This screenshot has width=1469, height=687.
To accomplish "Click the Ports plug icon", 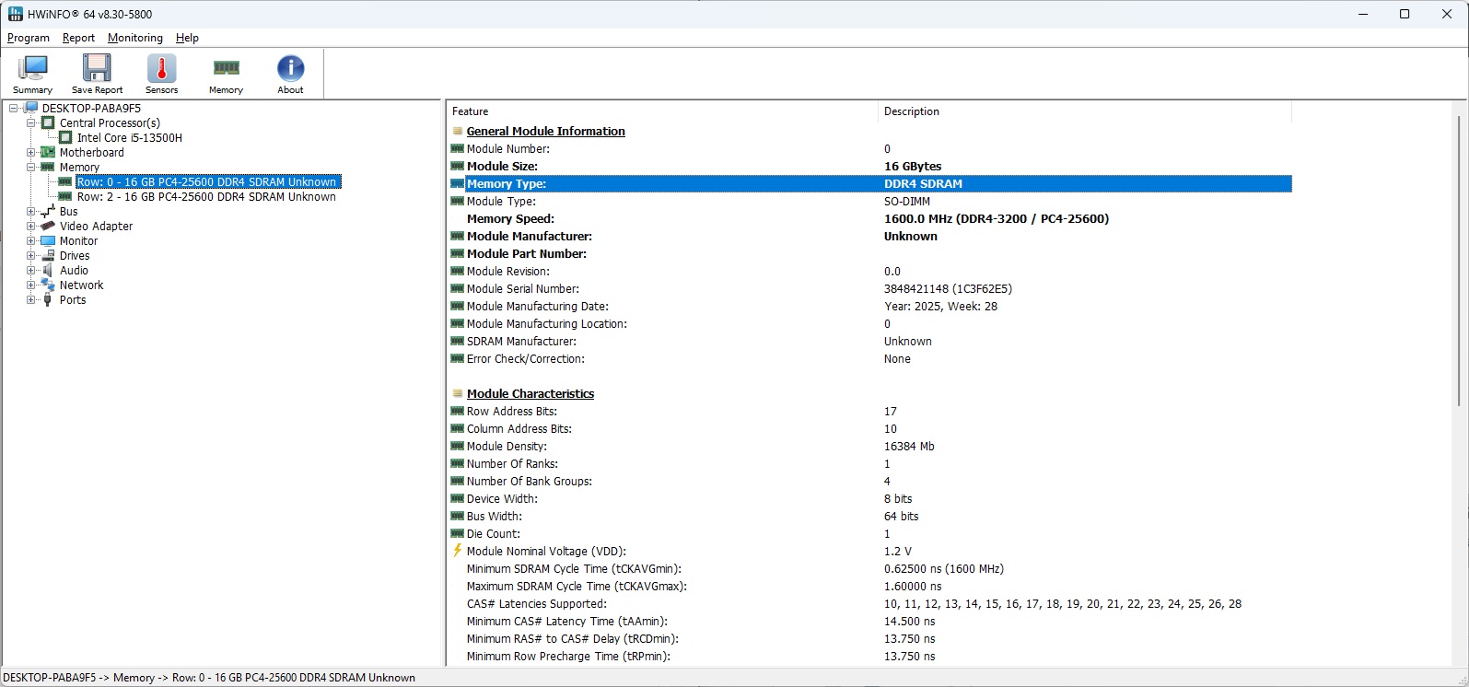I will [49, 300].
